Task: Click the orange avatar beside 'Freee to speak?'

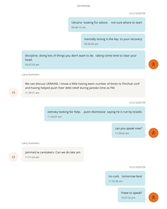Action: click(154, 197)
